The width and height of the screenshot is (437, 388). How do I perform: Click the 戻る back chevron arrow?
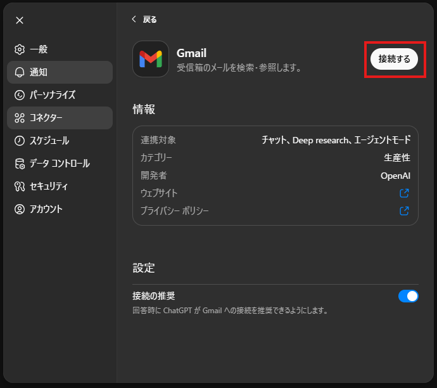134,20
